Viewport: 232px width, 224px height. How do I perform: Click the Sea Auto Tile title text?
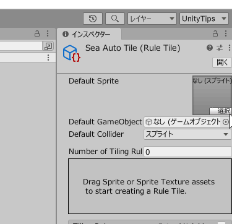tap(133, 48)
